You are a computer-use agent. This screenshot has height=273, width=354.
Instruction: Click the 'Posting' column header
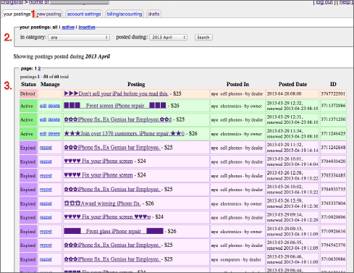click(136, 84)
